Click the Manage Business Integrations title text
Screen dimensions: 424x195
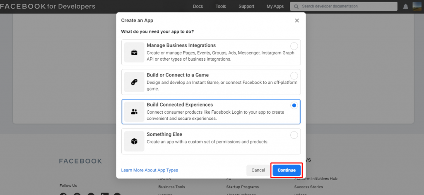(181, 45)
